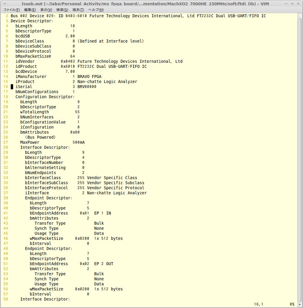Click the 'idVendor' text
This screenshot has width=303, height=308.
click(25, 61)
